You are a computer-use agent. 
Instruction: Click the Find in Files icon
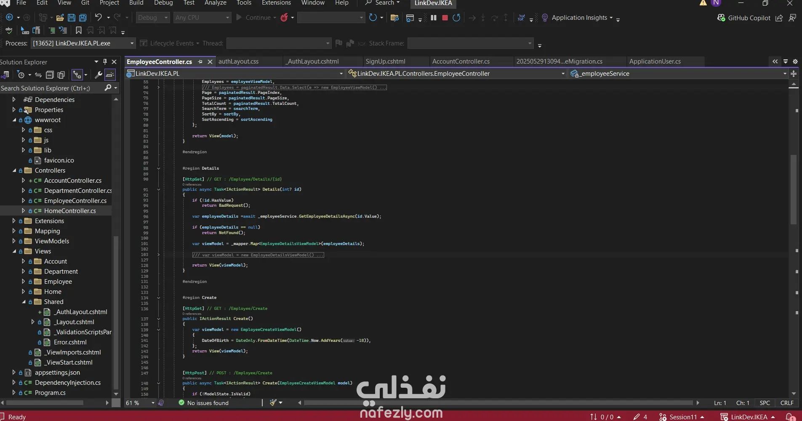(x=394, y=18)
